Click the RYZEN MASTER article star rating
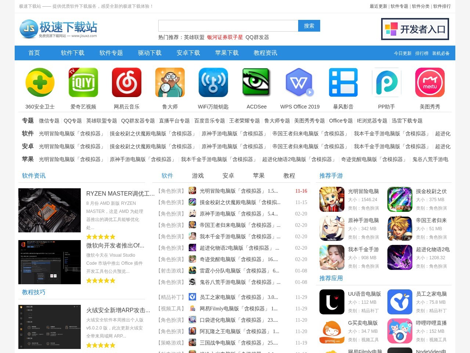The width and height of the screenshot is (470, 353). tap(101, 236)
